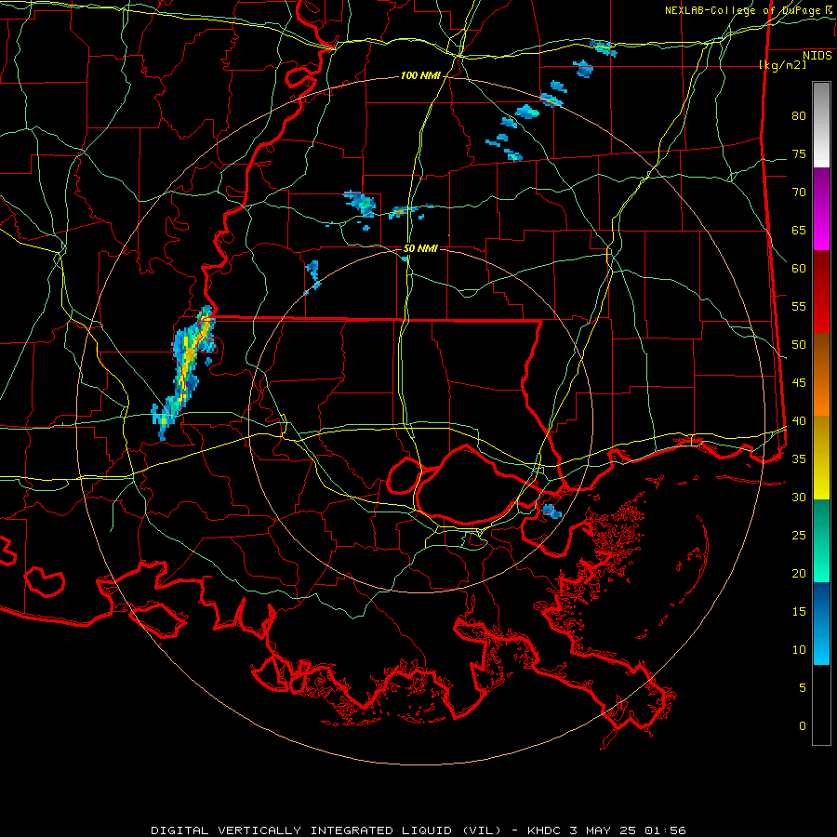
Task: Select the orange-brown segment of color bar
Action: 821,374
